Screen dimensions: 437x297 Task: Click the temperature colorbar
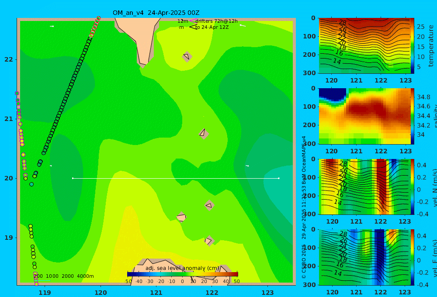(412, 46)
